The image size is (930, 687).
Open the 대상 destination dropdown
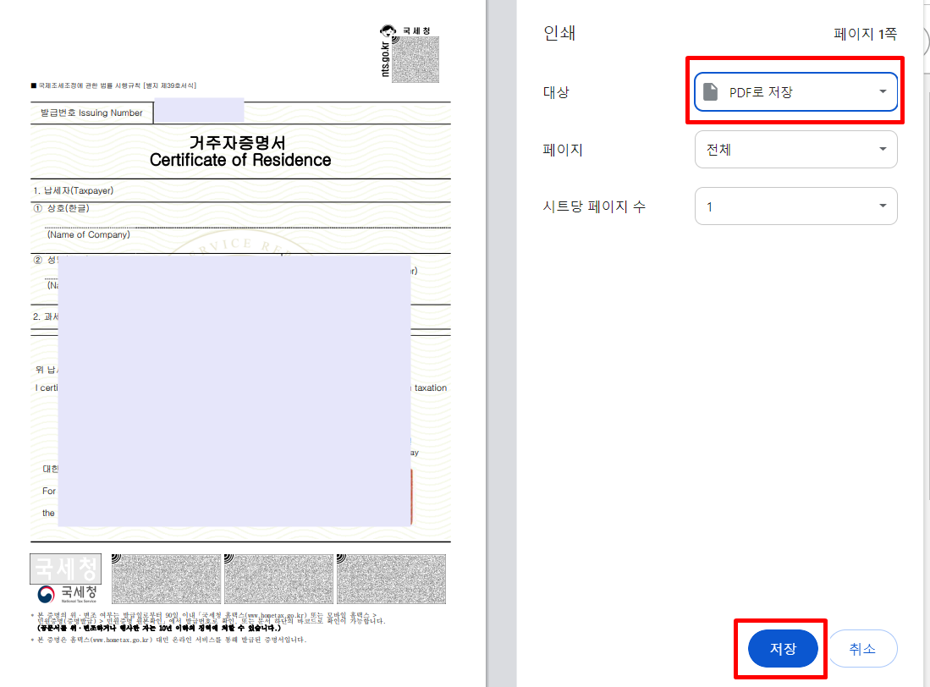coord(795,91)
